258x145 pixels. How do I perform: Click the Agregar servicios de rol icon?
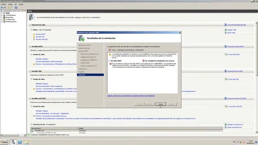[226, 124]
